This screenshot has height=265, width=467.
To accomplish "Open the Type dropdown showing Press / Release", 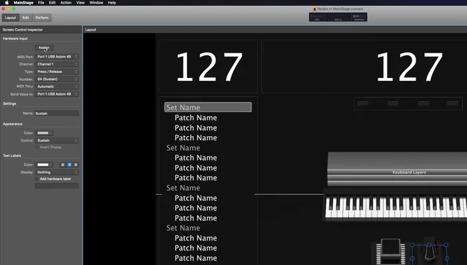I will pos(57,71).
